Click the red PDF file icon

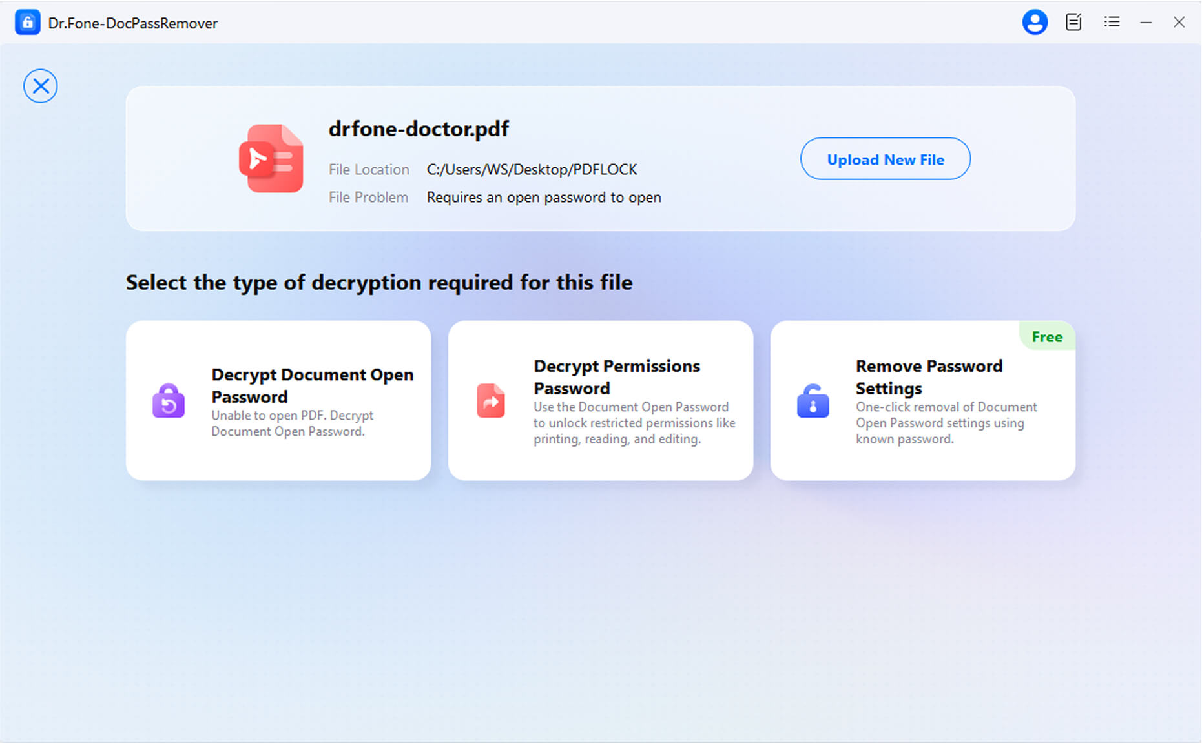tap(271, 159)
